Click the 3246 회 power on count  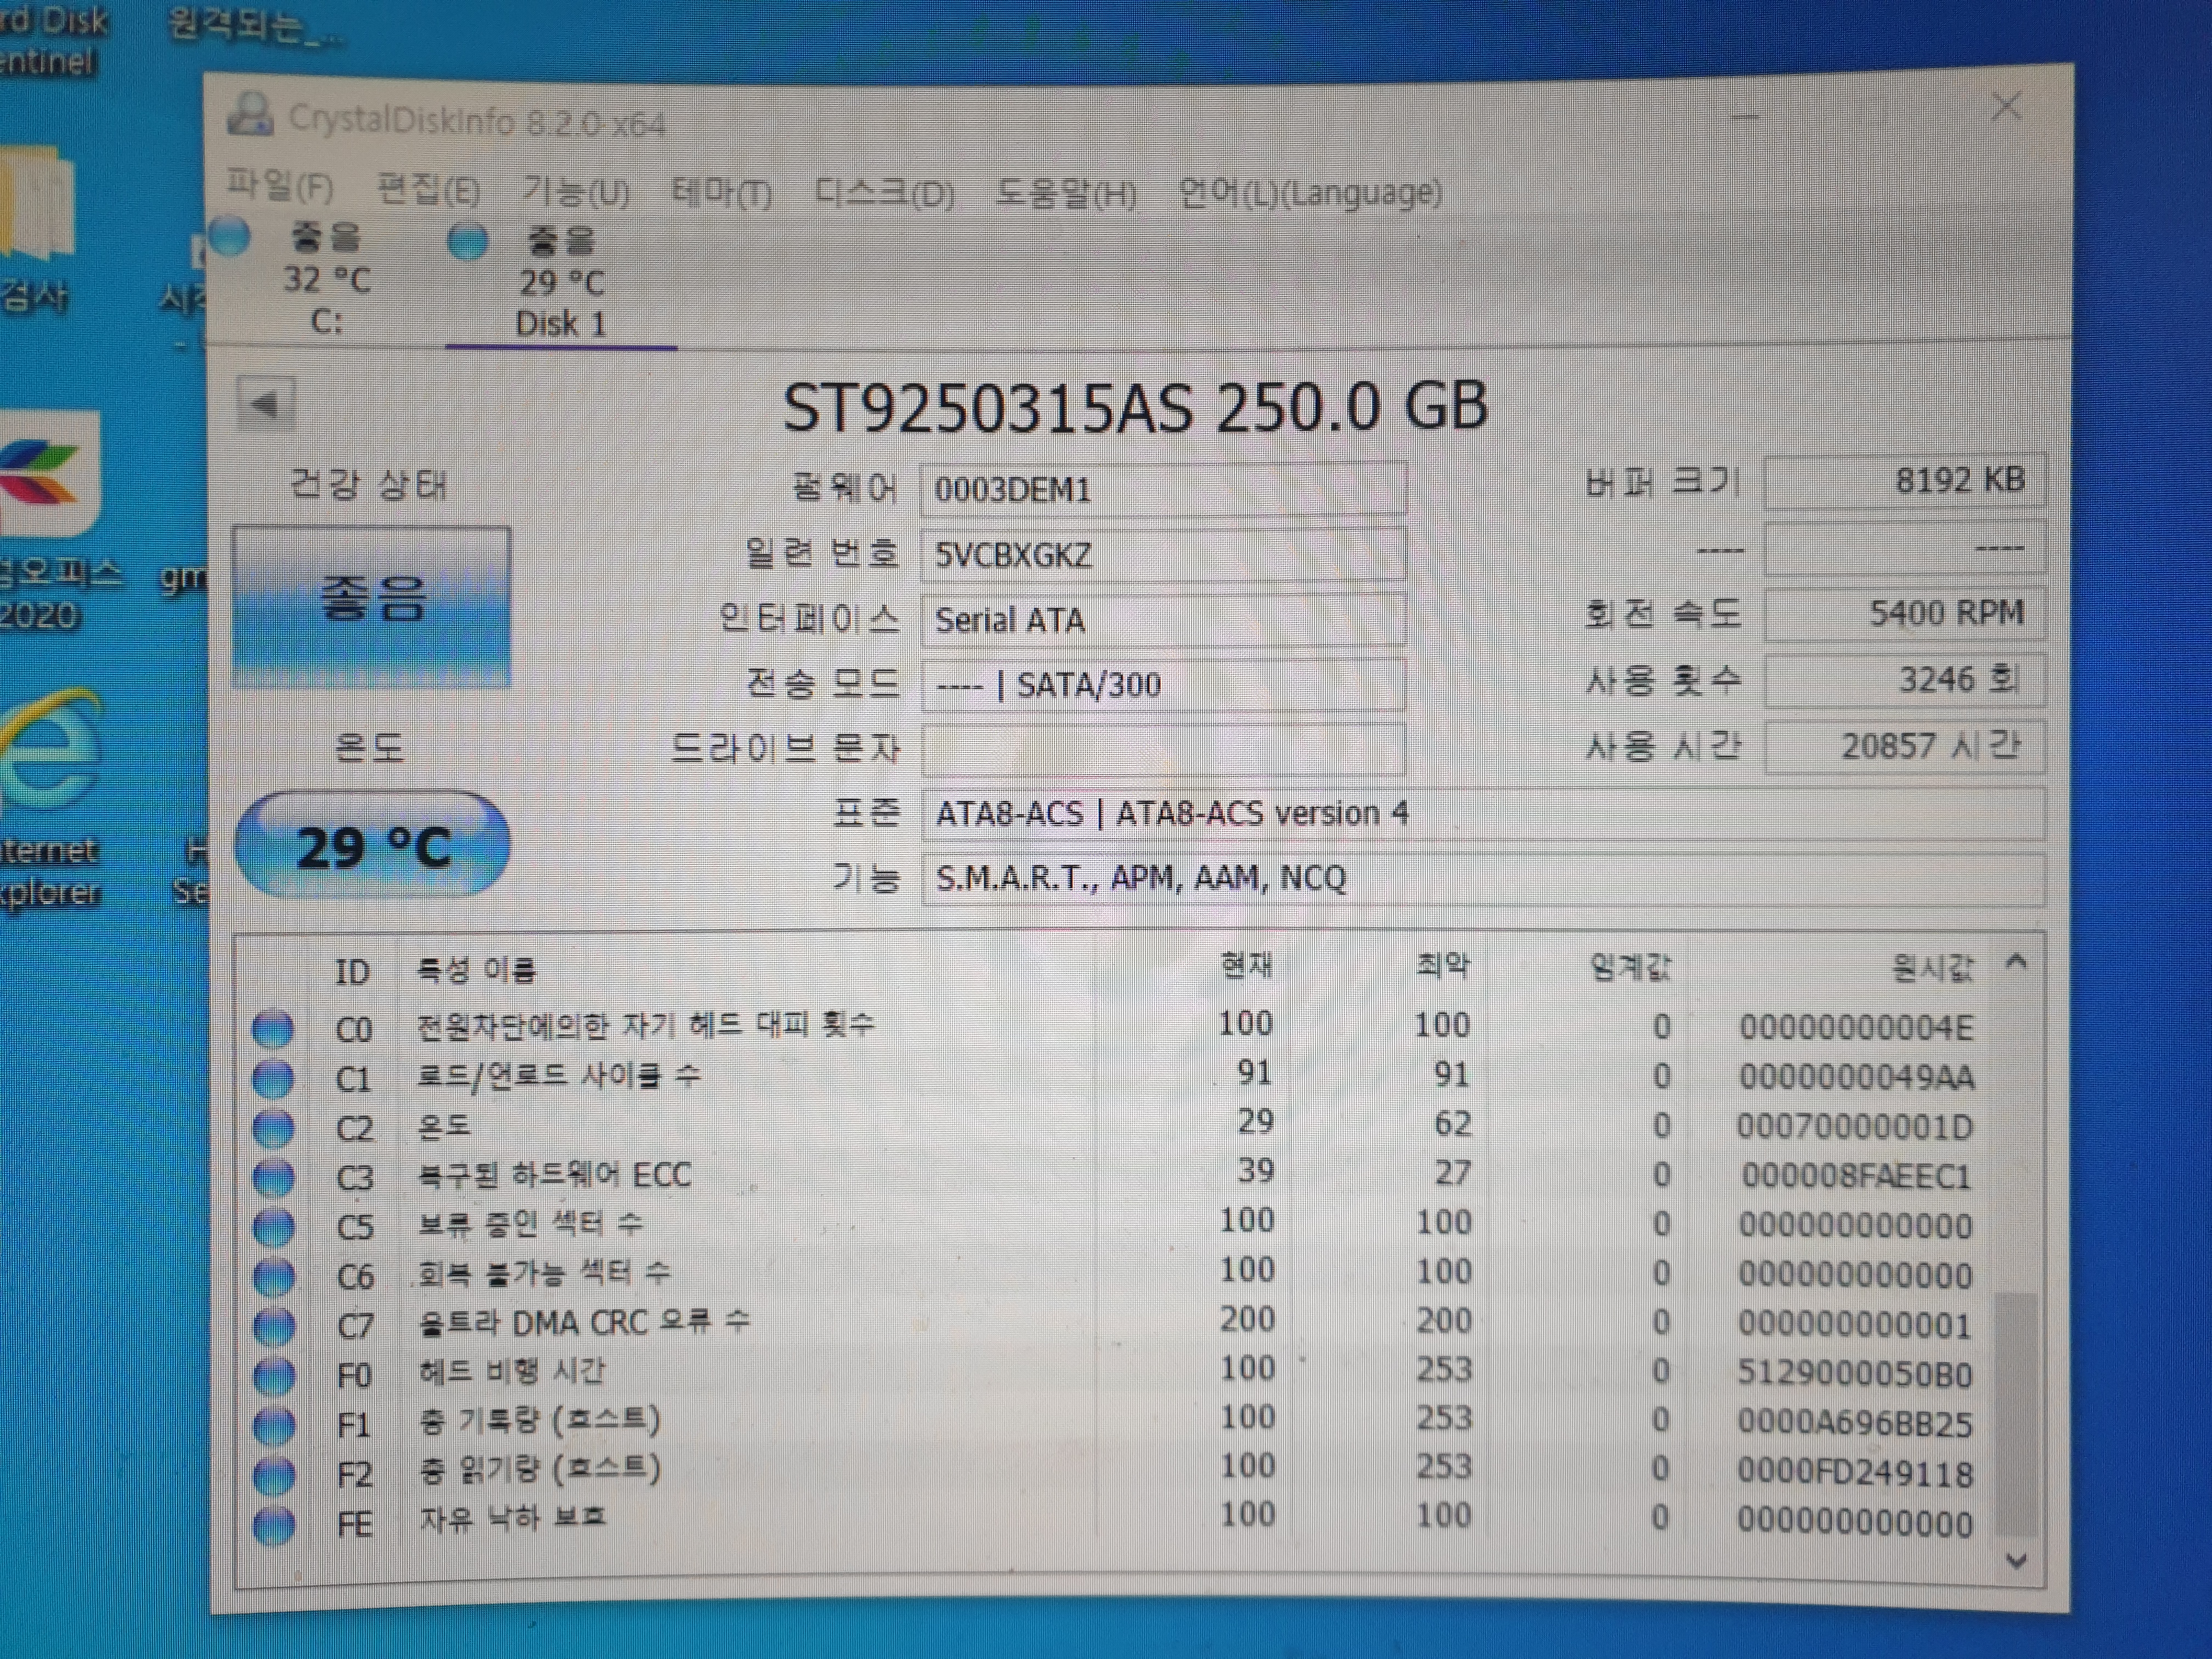1904,680
